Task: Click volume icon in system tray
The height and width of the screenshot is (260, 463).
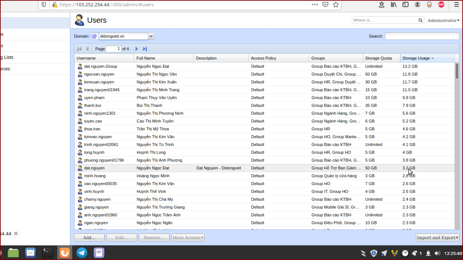Action: tap(438, 253)
